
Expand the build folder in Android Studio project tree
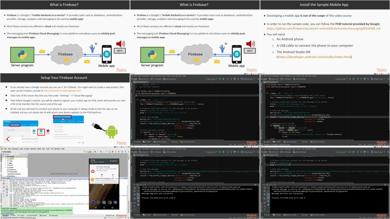(5, 165)
